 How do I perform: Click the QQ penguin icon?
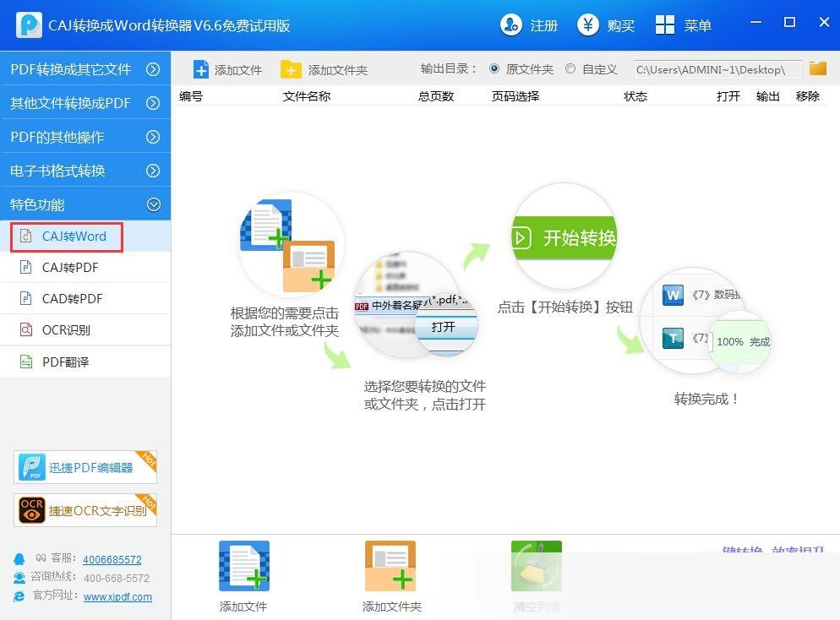click(x=19, y=559)
